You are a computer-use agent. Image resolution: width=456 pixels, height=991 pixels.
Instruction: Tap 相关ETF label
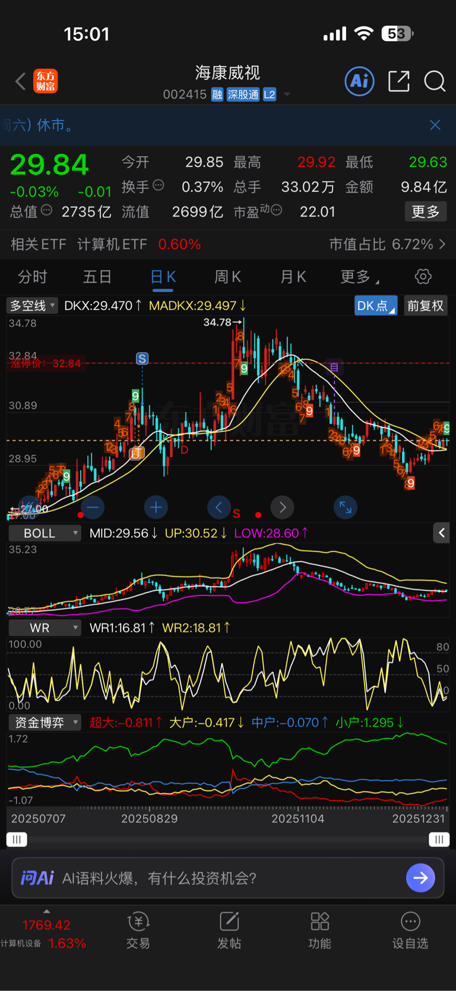tap(38, 244)
